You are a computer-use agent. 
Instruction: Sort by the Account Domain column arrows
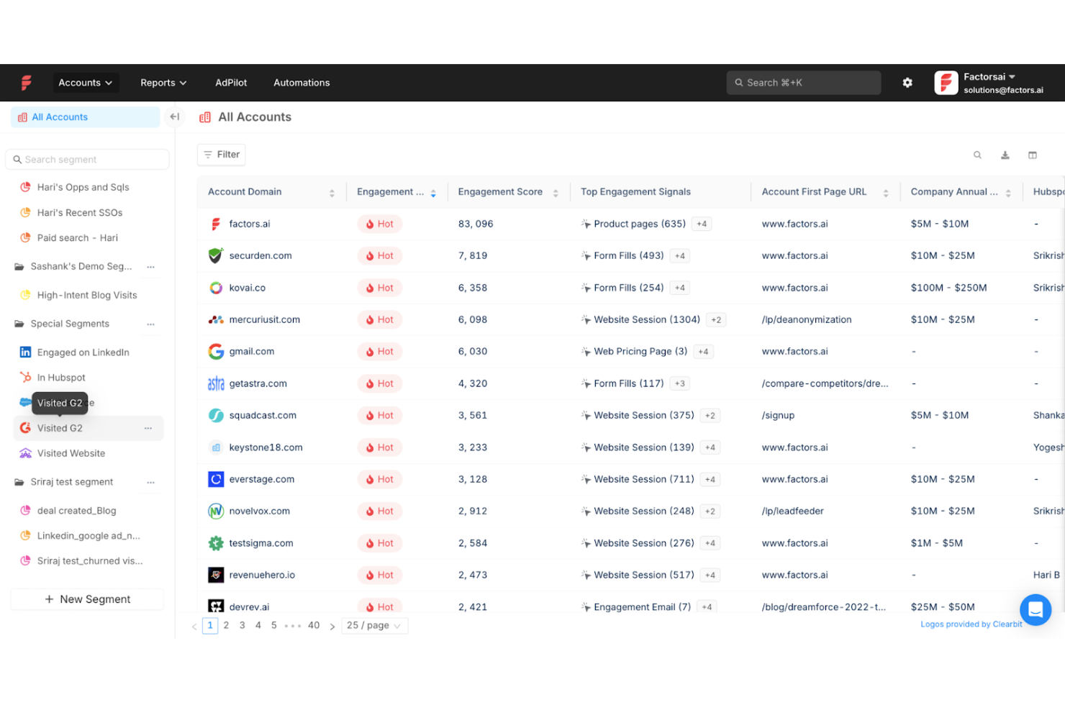332,193
